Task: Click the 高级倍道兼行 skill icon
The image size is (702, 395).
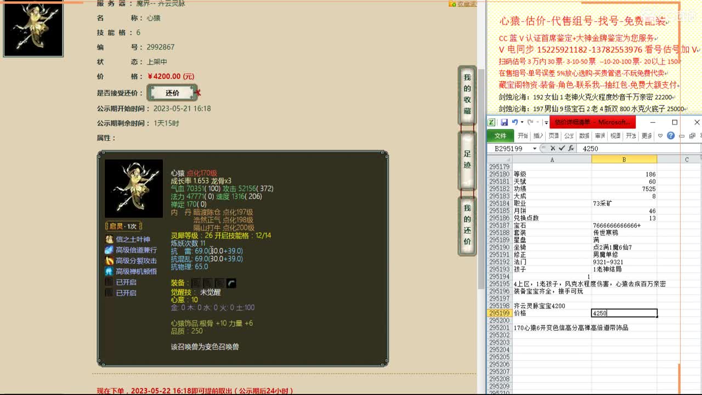Action: coord(109,250)
